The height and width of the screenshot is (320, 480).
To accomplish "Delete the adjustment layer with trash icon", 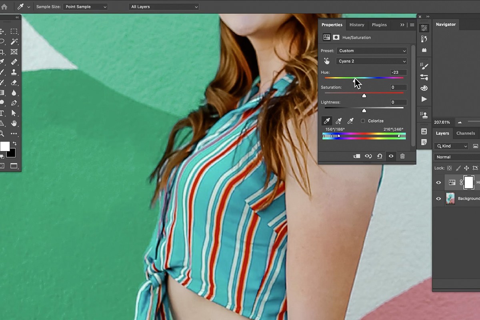I will point(402,156).
